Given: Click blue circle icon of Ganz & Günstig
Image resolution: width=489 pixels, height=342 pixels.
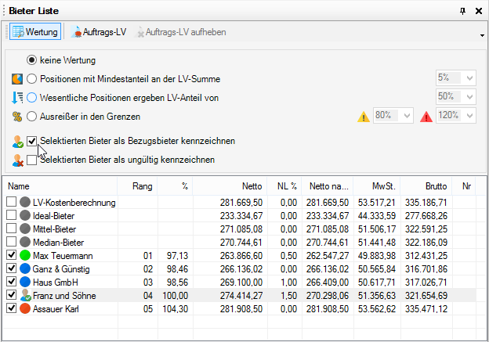Looking at the screenshot, I should pyautogui.click(x=25, y=268).
